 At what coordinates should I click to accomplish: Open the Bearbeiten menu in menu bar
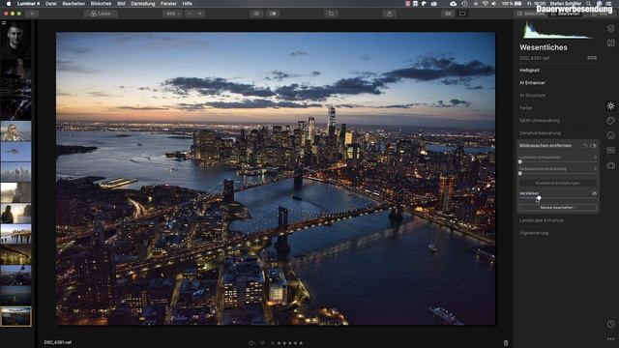click(x=74, y=4)
